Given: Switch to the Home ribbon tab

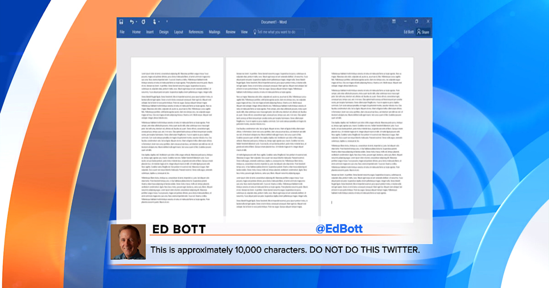Looking at the screenshot, I should click(136, 32).
